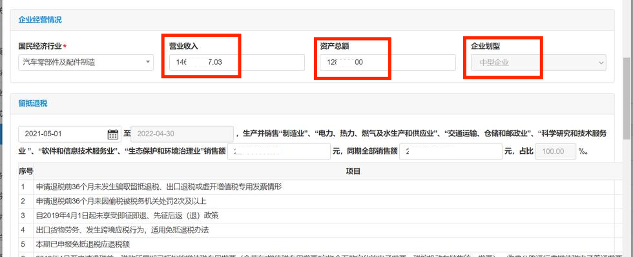Open the calendar picker beside 2021-05-01
Image resolution: width=633 pixels, height=257 pixels.
[x=113, y=134]
